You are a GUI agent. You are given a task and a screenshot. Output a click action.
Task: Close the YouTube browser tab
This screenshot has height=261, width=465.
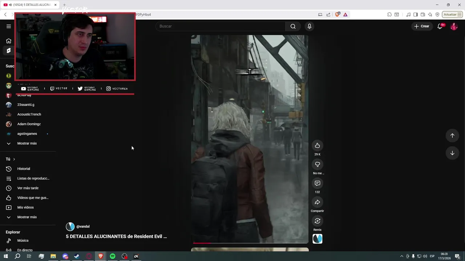pos(56,5)
